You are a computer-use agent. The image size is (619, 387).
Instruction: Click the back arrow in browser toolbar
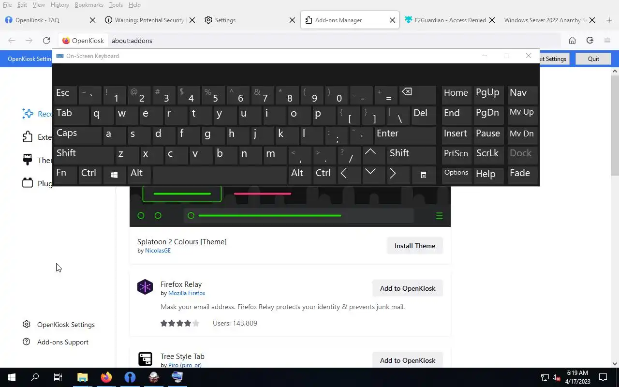pyautogui.click(x=12, y=41)
